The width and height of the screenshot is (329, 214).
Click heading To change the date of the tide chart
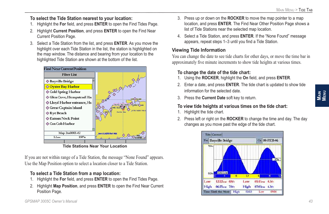(x=214, y=72)
